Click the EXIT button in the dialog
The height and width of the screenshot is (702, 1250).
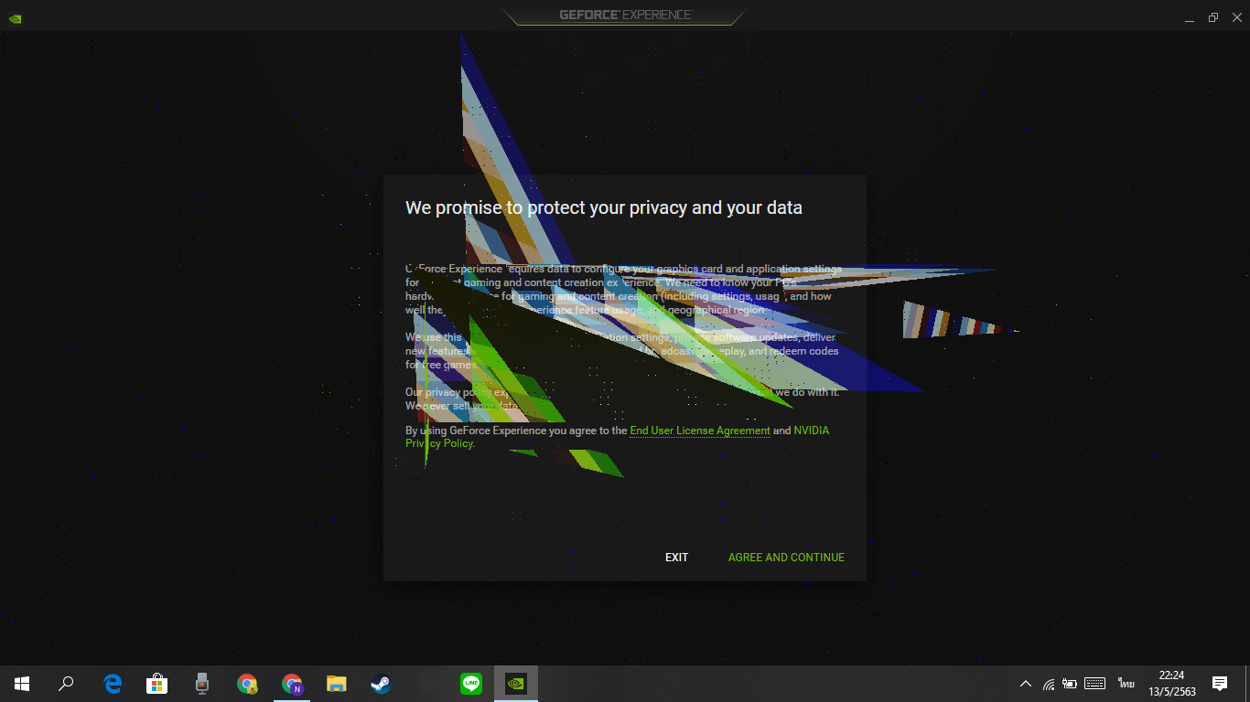[676, 558]
